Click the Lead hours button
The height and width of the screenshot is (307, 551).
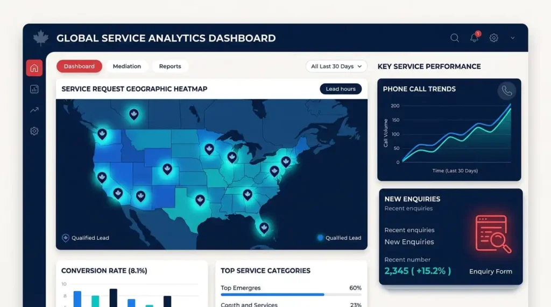pyautogui.click(x=341, y=89)
